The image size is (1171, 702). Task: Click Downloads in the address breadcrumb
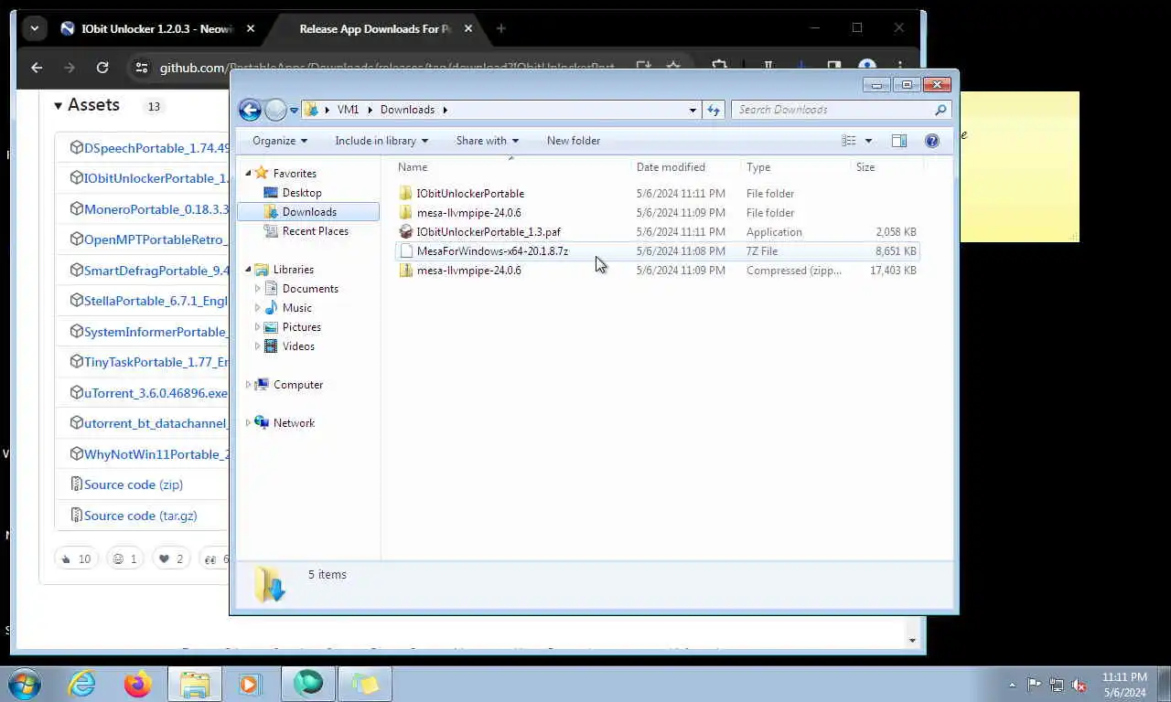tap(407, 110)
